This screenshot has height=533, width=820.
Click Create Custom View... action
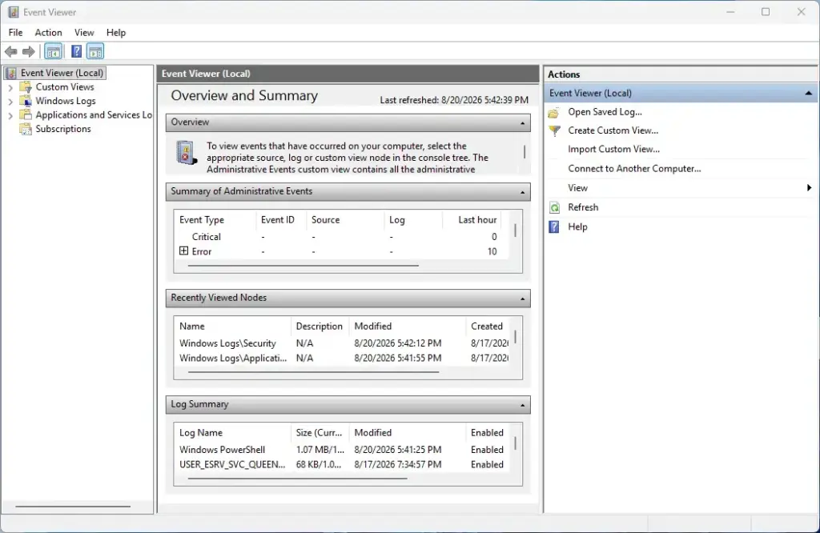(x=613, y=130)
